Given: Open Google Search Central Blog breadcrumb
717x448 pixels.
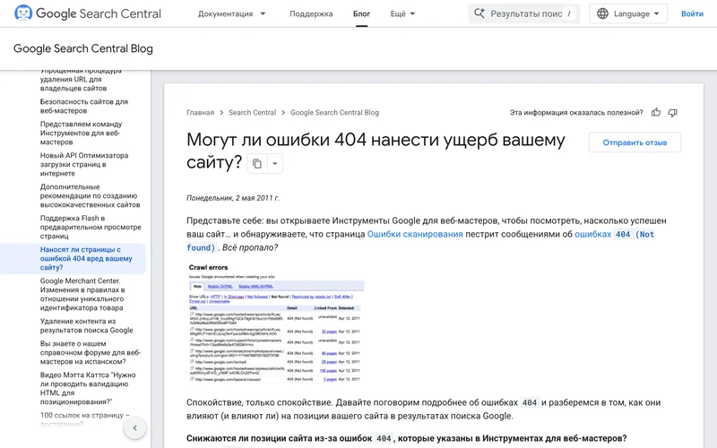Looking at the screenshot, I should tap(334, 113).
